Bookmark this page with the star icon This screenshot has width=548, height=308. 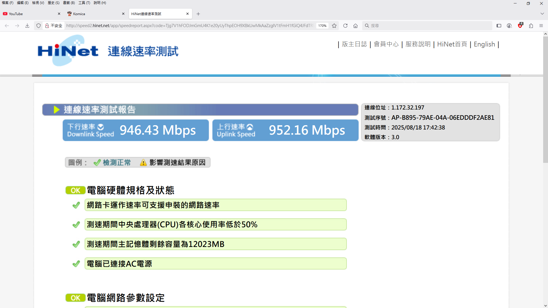tap(334, 26)
